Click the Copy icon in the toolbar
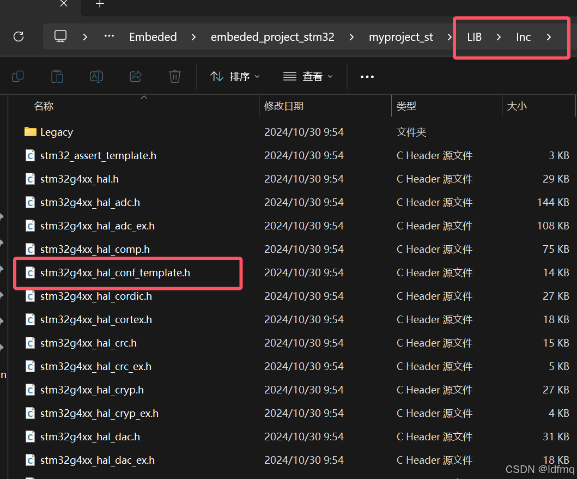This screenshot has width=577, height=479. click(x=18, y=76)
